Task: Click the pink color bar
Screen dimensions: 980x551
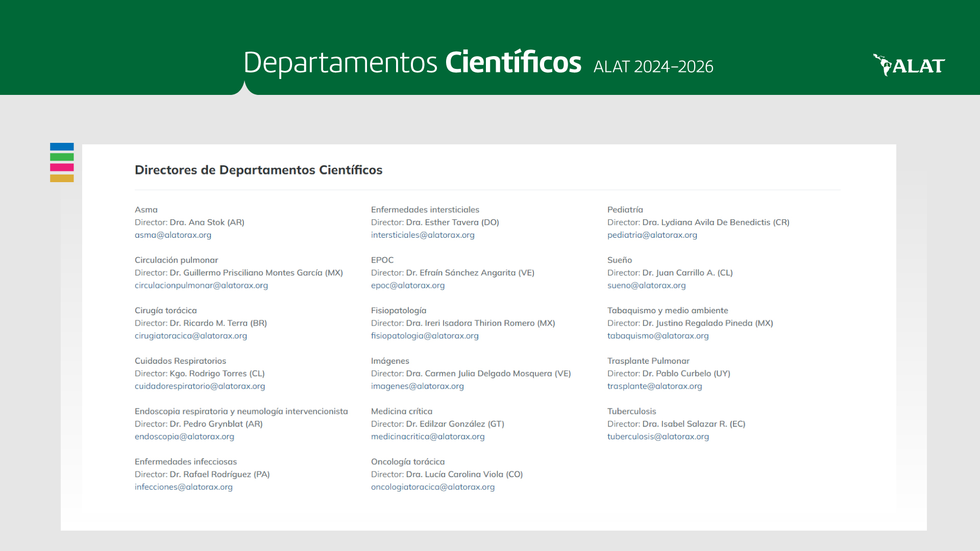Action: (x=62, y=167)
